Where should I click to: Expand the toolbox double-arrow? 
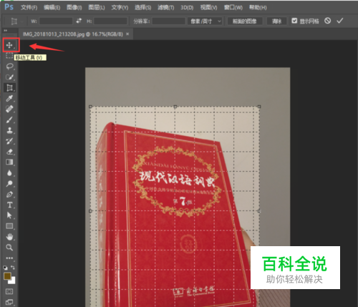click(x=5, y=31)
